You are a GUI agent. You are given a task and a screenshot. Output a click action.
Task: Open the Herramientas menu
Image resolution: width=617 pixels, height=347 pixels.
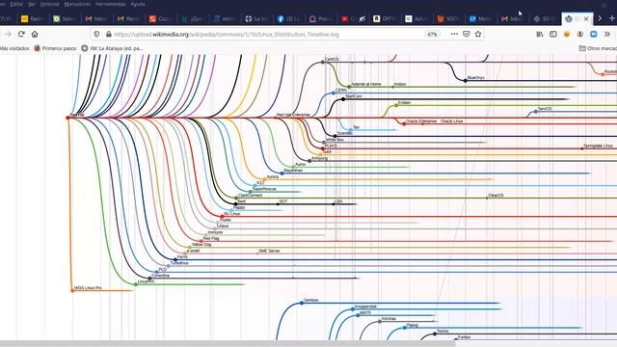111,4
